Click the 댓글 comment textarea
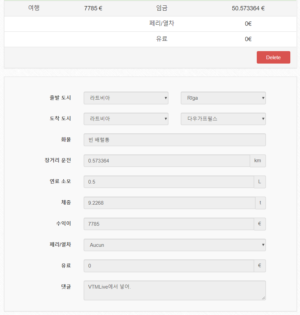 [175, 291]
